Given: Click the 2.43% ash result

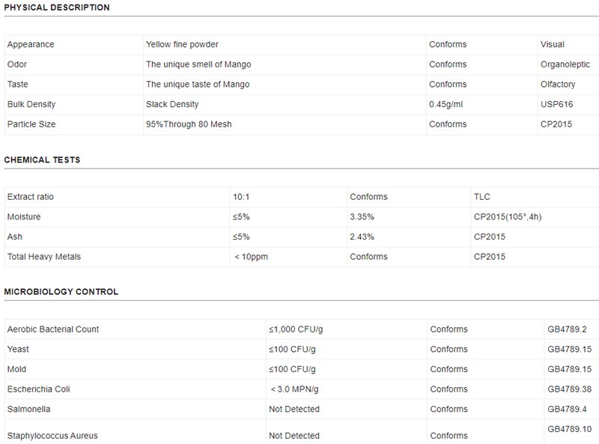Looking at the screenshot, I should point(362,237).
